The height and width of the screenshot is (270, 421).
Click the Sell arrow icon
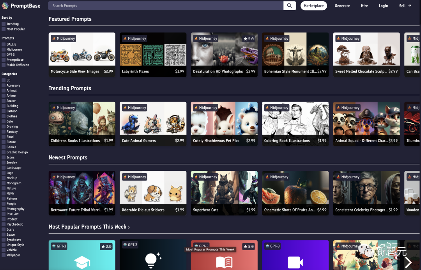point(409,5)
